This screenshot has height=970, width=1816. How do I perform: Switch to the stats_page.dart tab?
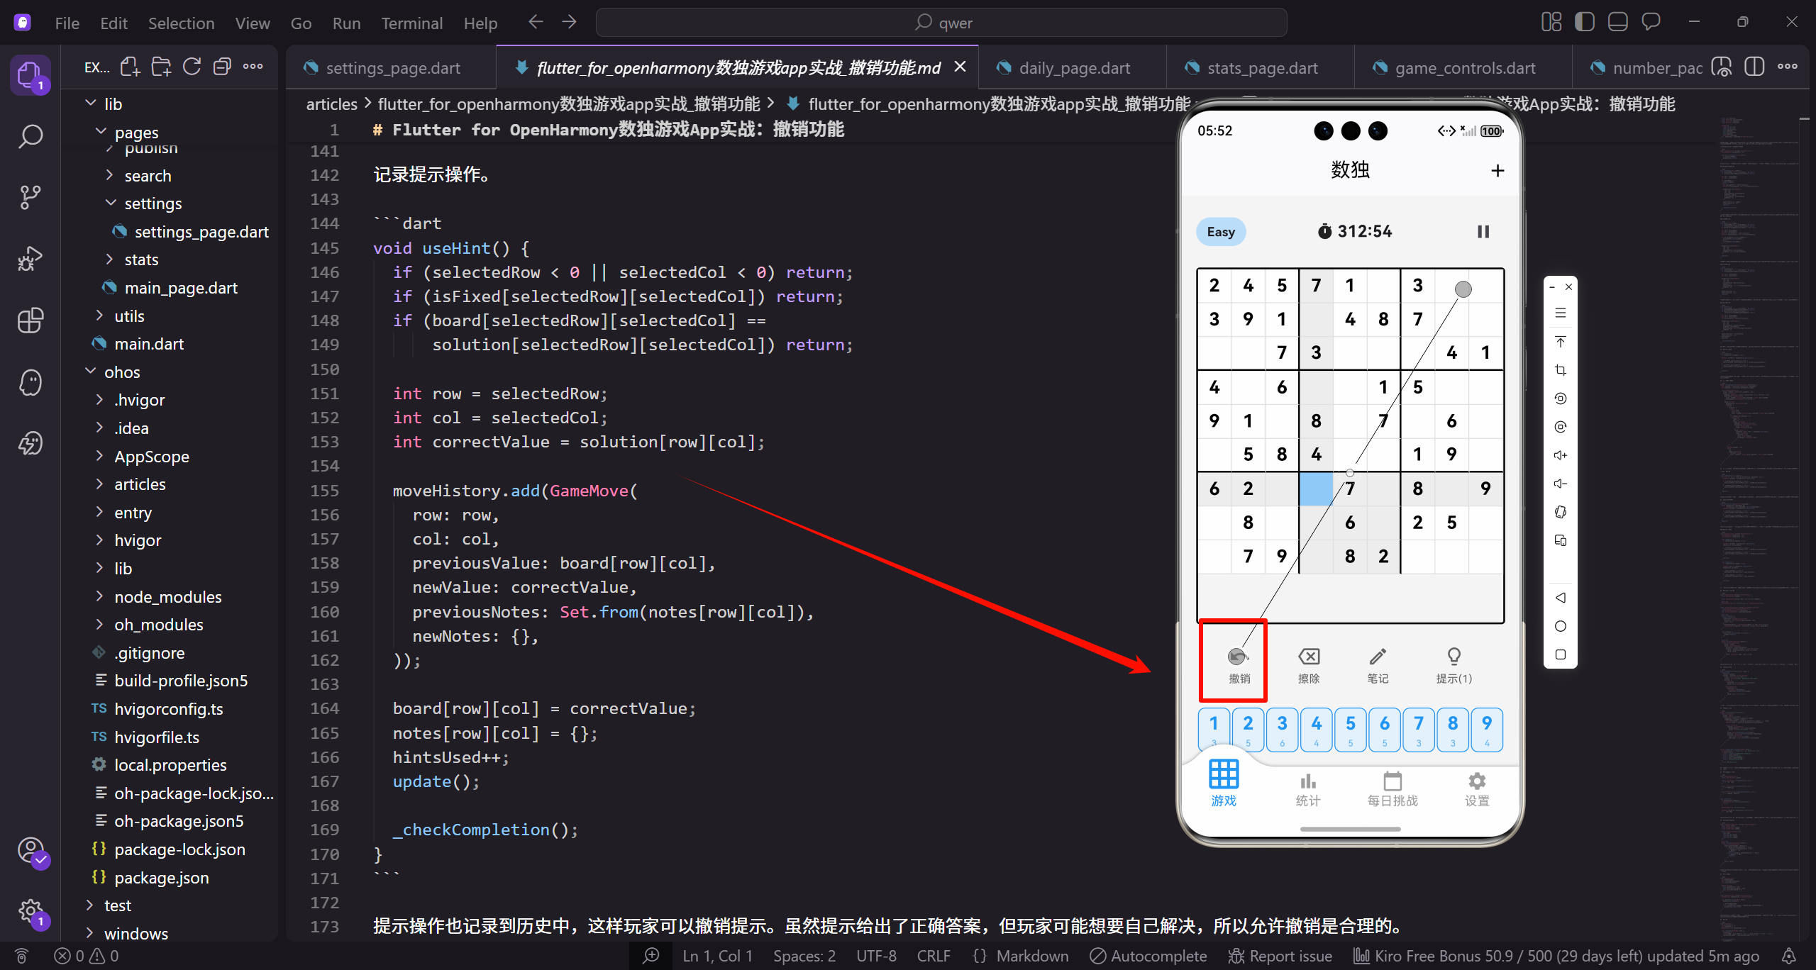tap(1261, 68)
